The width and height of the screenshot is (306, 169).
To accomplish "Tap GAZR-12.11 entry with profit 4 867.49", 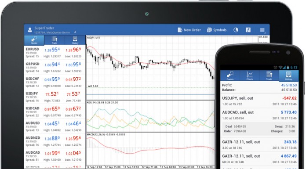I will pyautogui.click(x=259, y=158).
